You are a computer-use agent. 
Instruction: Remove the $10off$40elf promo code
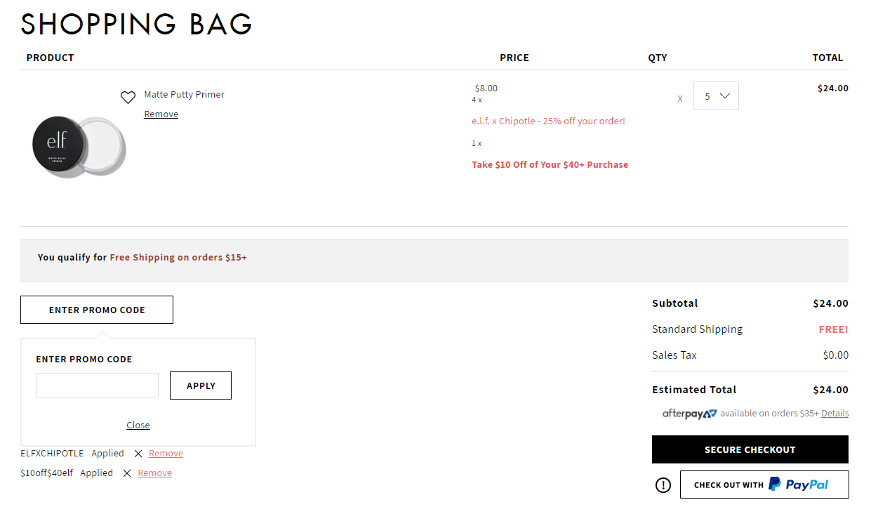point(154,473)
